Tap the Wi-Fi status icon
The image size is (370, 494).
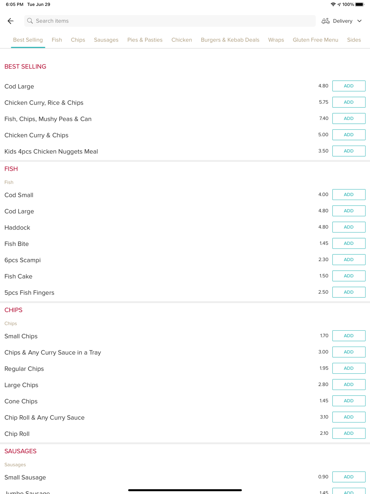pos(333,4)
